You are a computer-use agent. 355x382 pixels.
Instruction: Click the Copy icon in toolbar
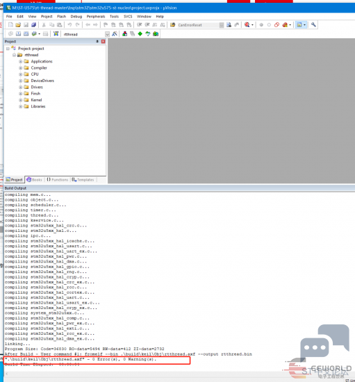(51, 25)
